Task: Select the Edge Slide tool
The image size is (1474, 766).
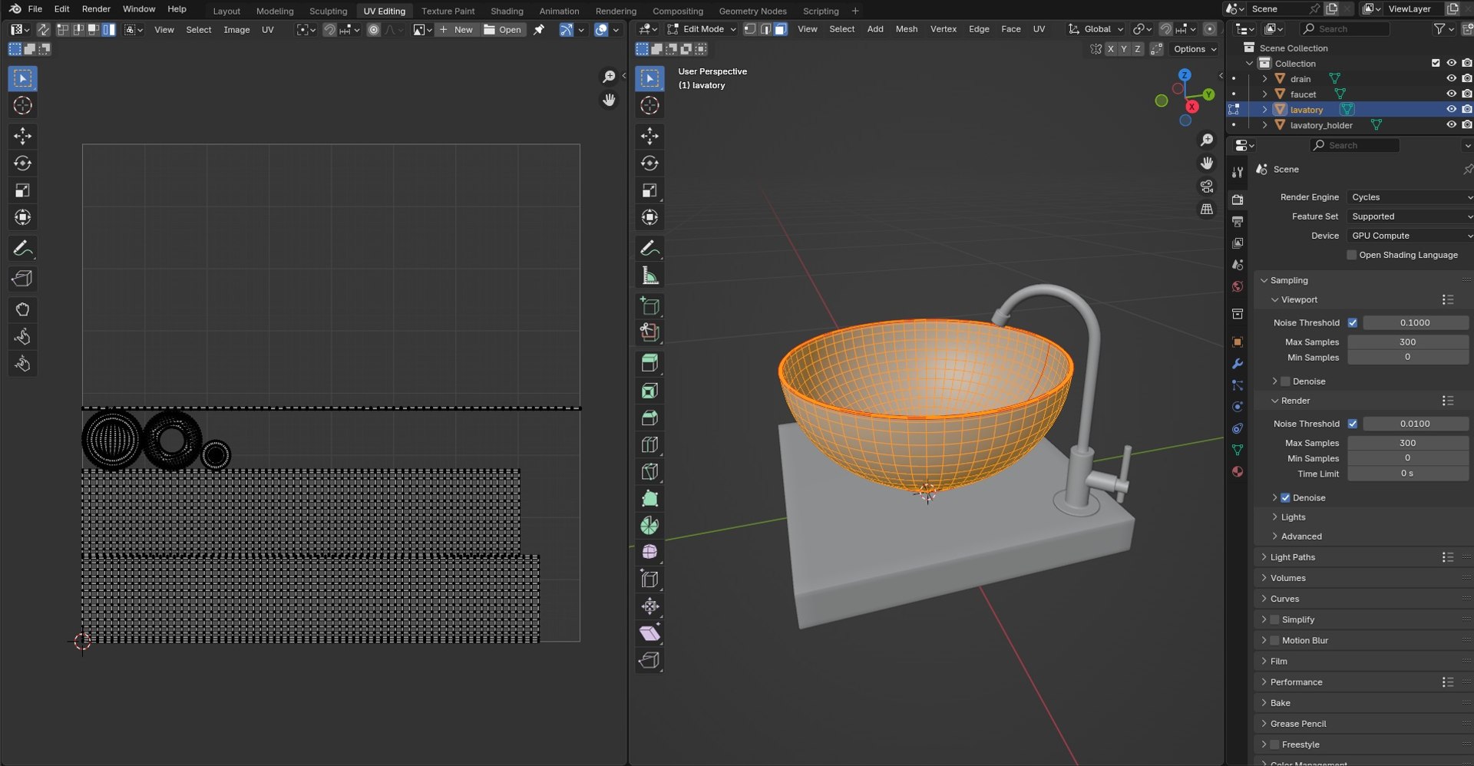Action: pyautogui.click(x=649, y=579)
